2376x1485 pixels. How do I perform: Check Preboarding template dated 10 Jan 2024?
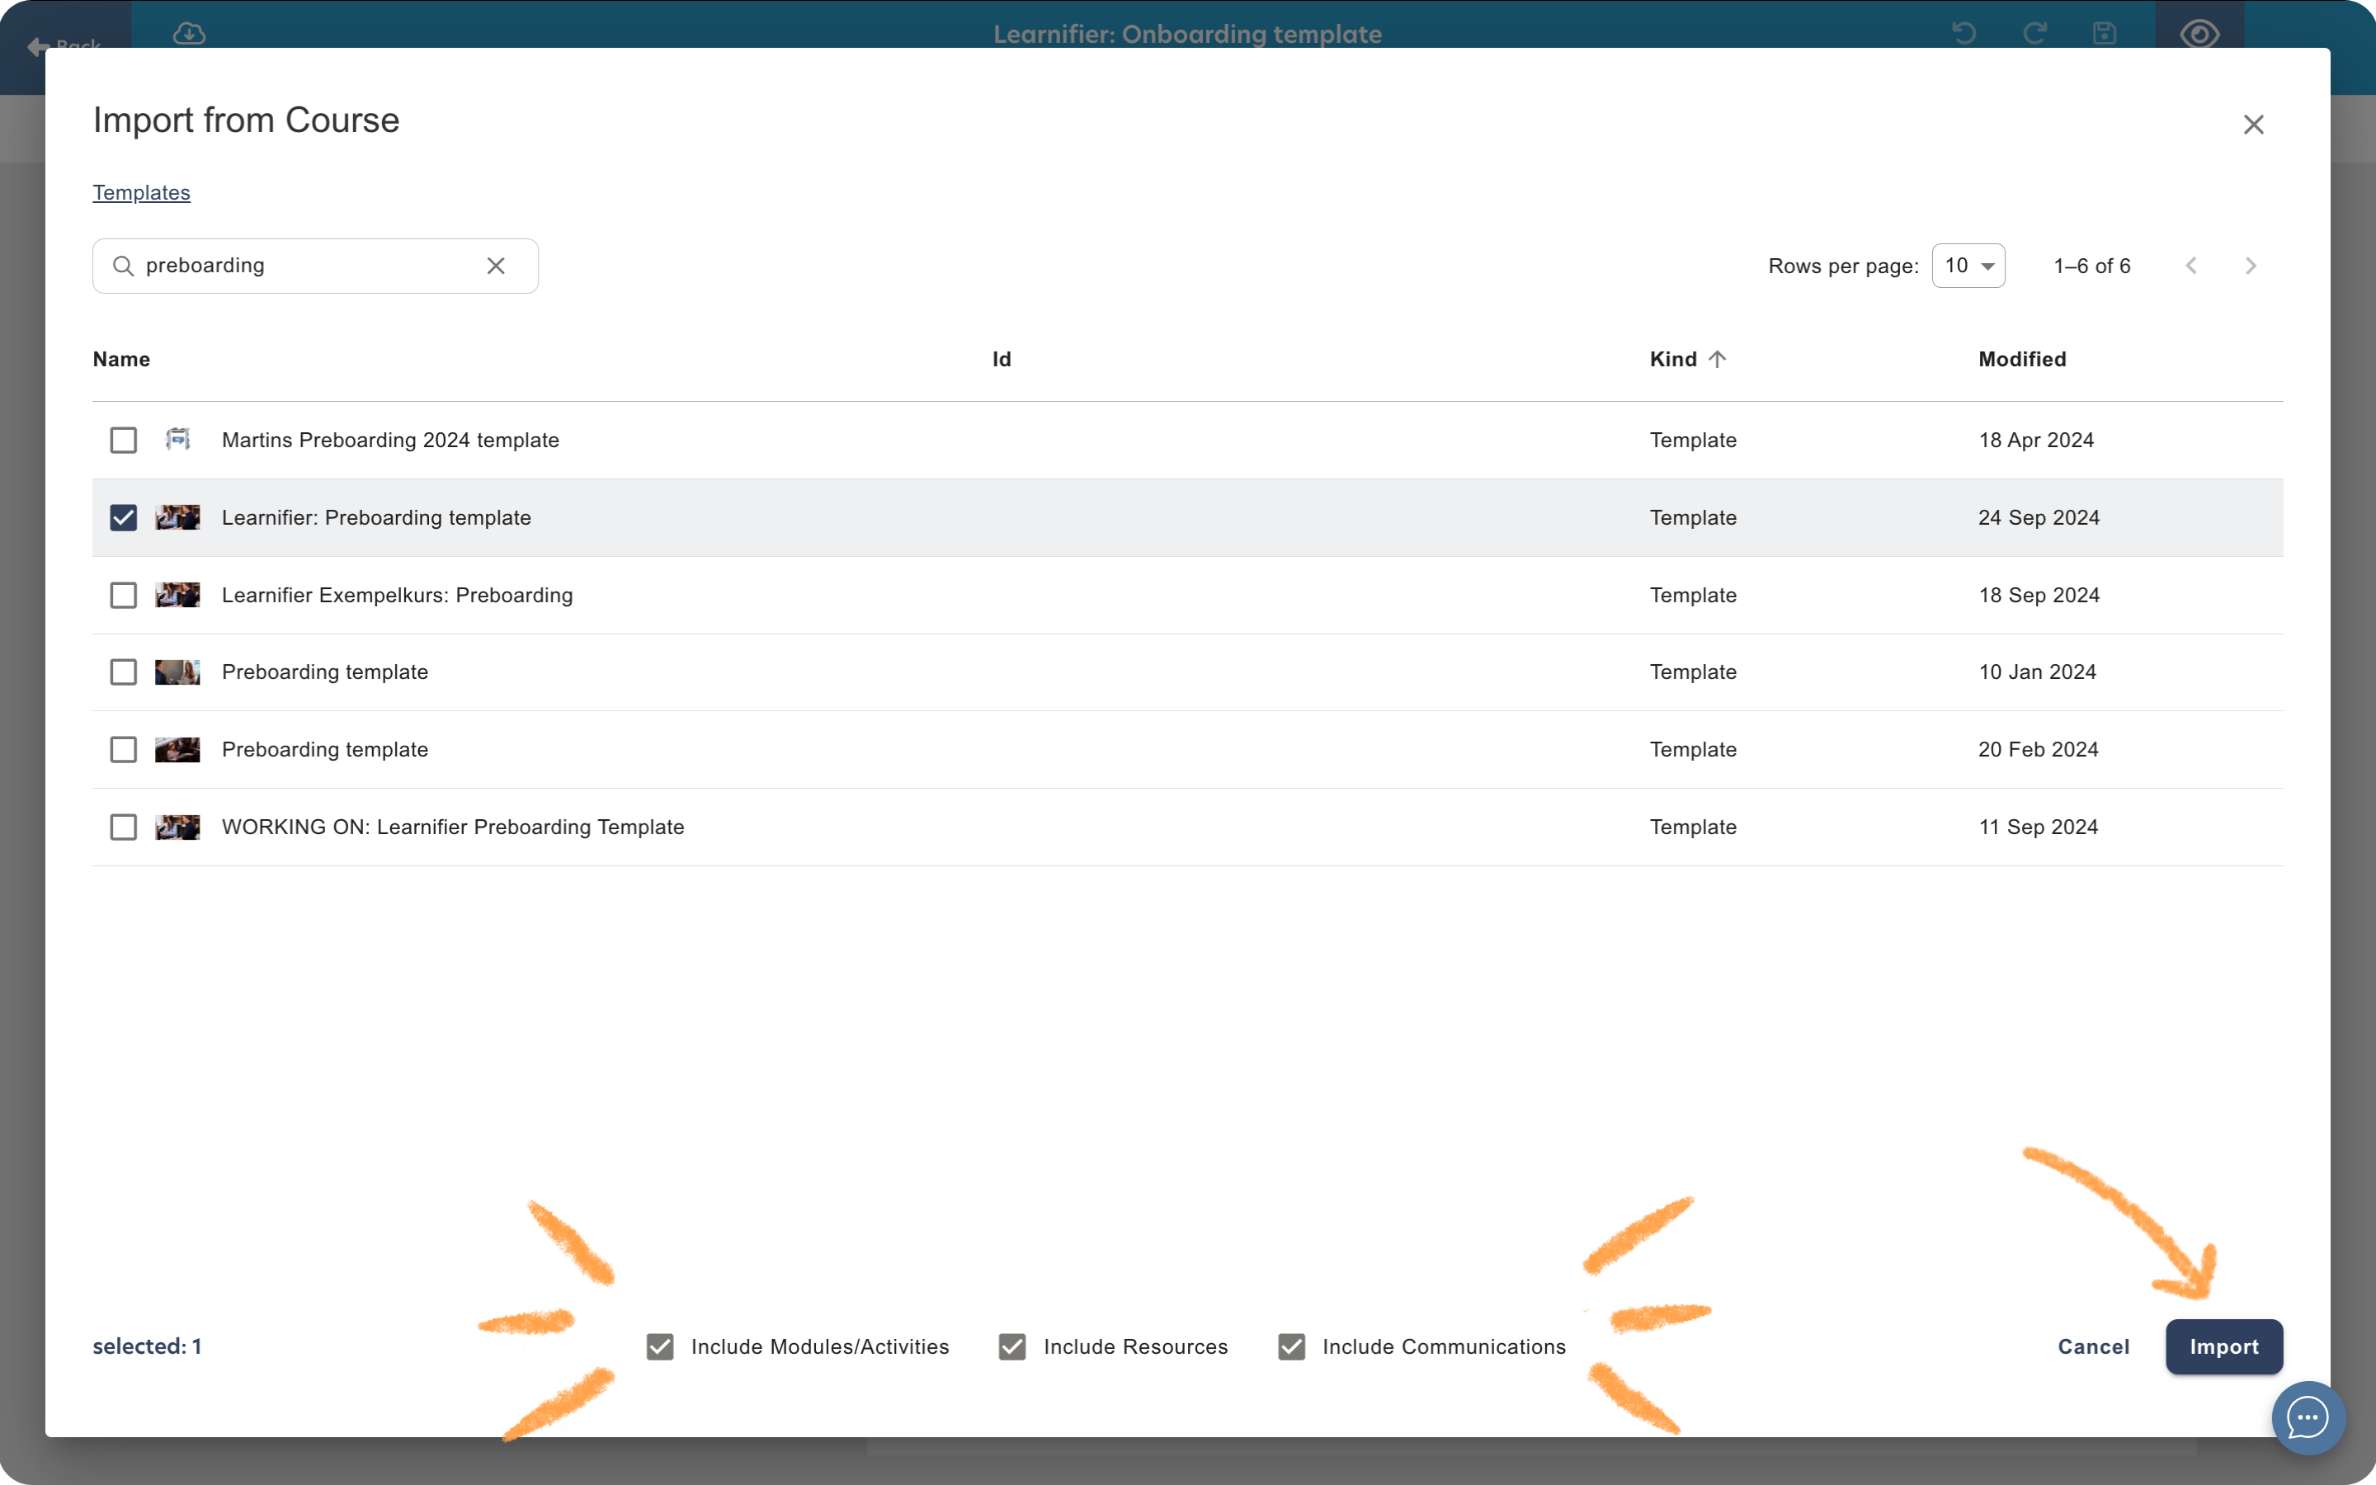coord(124,672)
